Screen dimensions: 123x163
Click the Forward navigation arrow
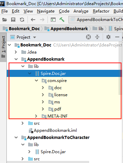42,20
